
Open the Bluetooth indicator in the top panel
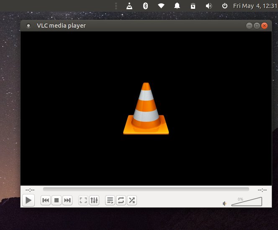coord(145,6)
